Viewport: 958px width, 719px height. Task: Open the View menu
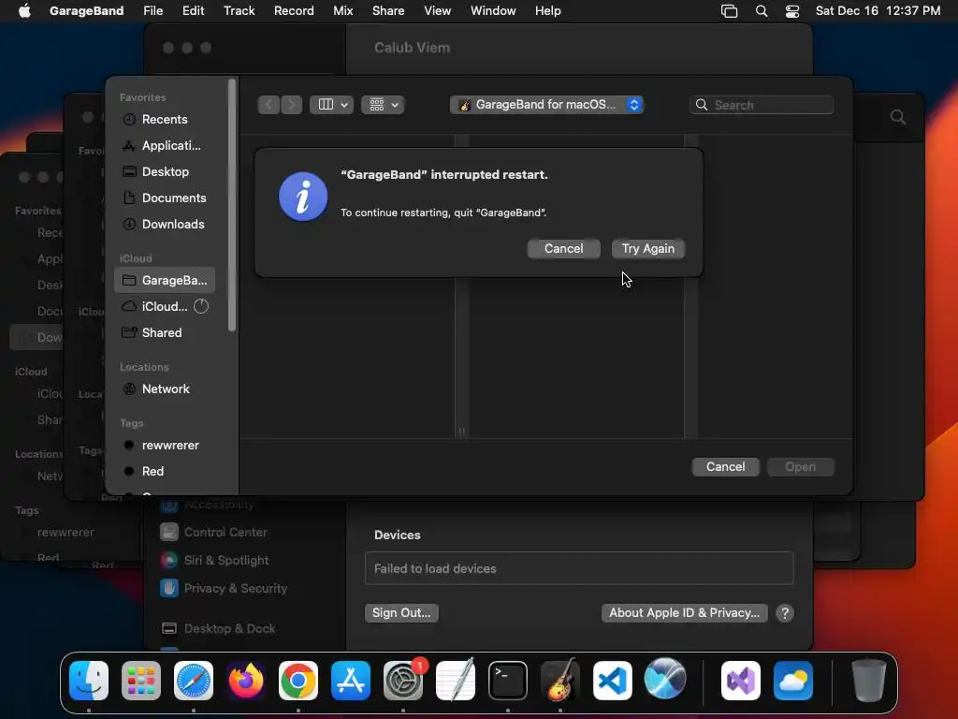pyautogui.click(x=438, y=11)
